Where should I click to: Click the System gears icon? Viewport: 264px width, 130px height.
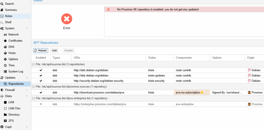click(x=2, y=28)
